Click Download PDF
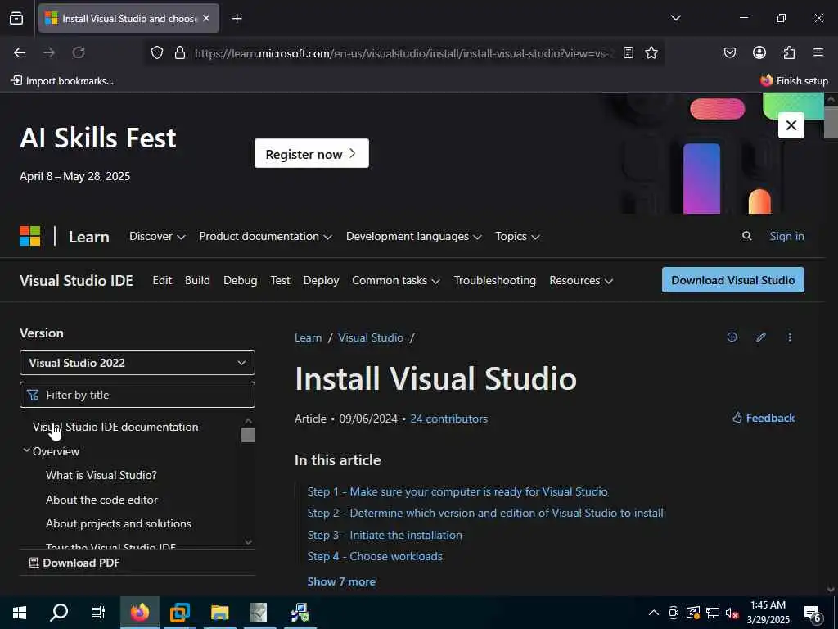Image resolution: width=838 pixels, height=629 pixels. (x=74, y=563)
